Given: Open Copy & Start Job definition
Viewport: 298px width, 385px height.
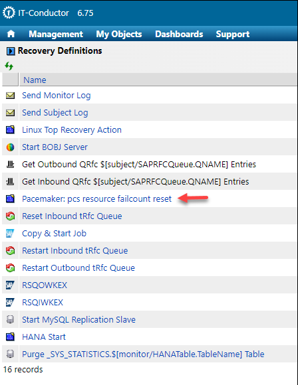Looking at the screenshot, I should [x=54, y=234].
